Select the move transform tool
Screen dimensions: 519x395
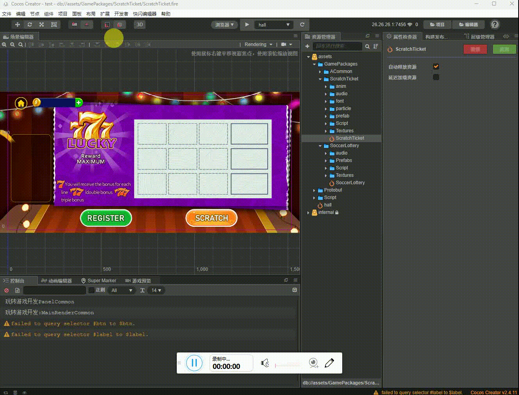(x=17, y=25)
